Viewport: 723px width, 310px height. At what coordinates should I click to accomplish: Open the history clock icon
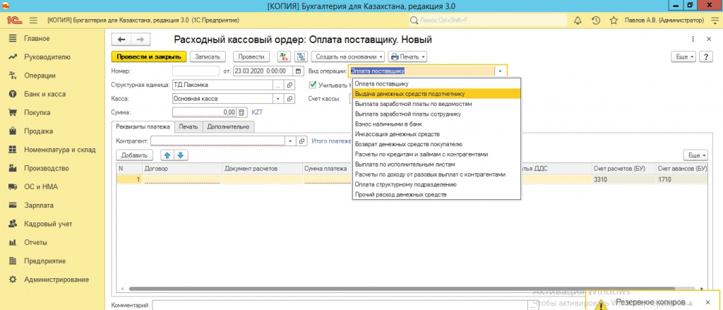(596, 20)
